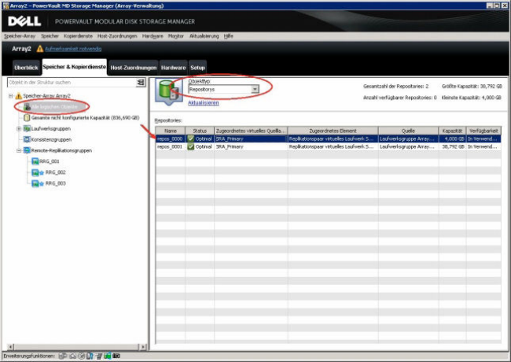The height and width of the screenshot is (362, 511).
Task: Click the green sixth Erweiterungsfunktionen status bar icon
Action: click(x=107, y=356)
